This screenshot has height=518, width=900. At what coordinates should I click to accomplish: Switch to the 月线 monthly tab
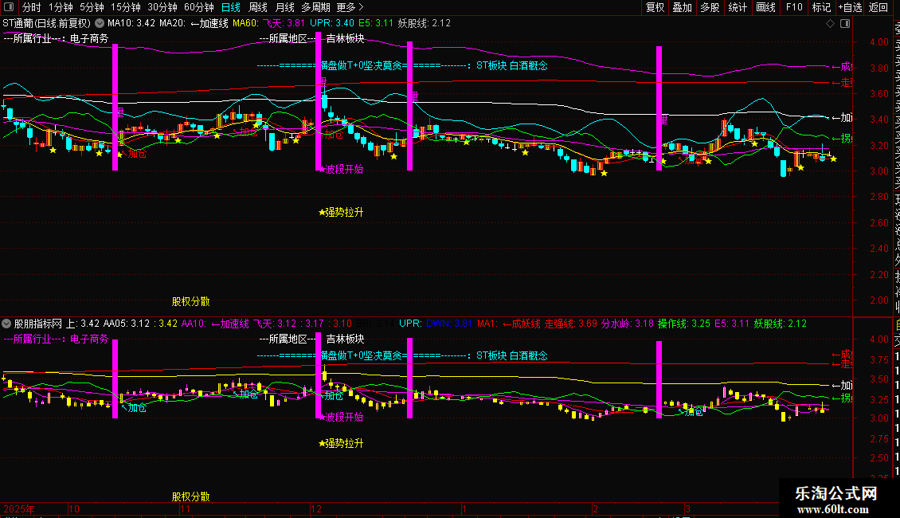coord(284,7)
